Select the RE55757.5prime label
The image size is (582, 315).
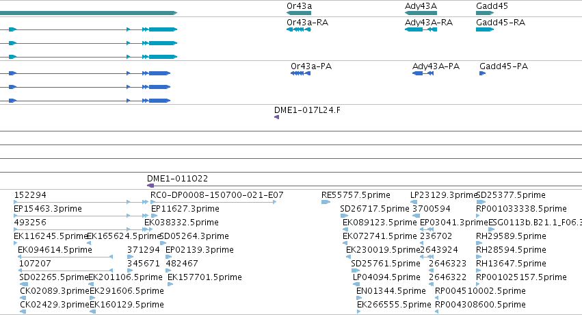(356, 194)
